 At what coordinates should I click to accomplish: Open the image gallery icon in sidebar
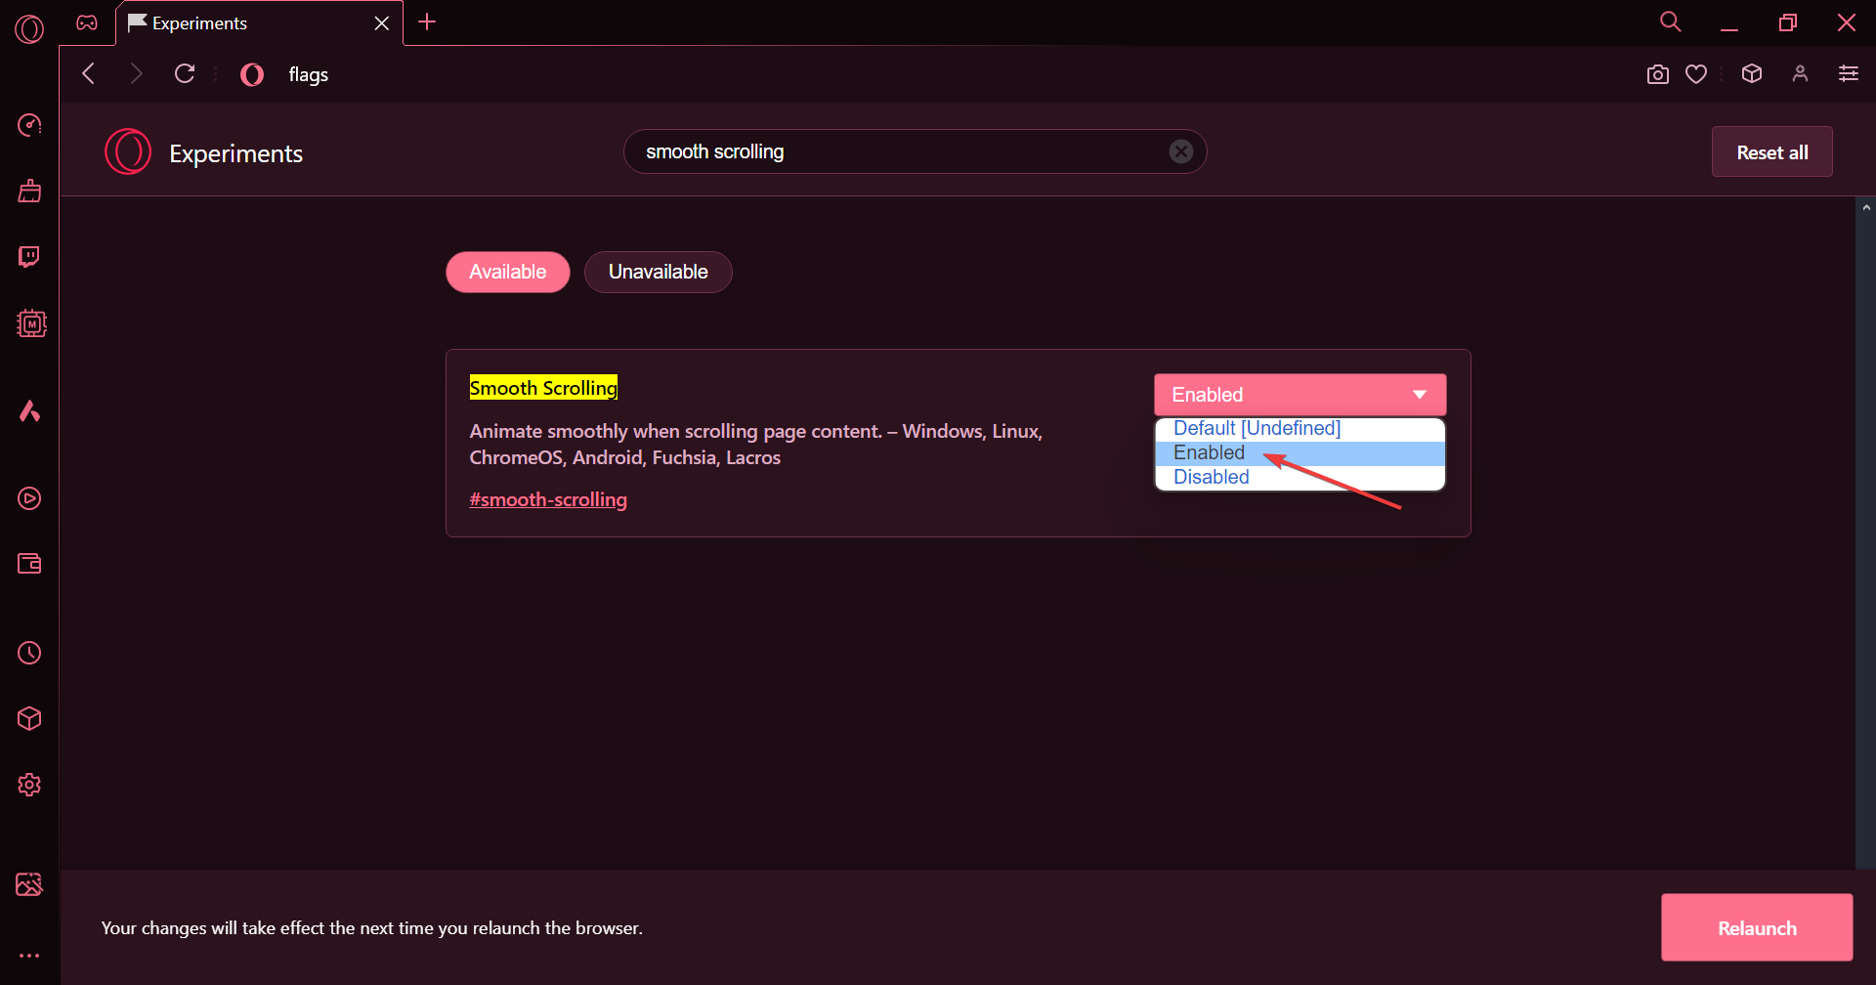pos(29,884)
